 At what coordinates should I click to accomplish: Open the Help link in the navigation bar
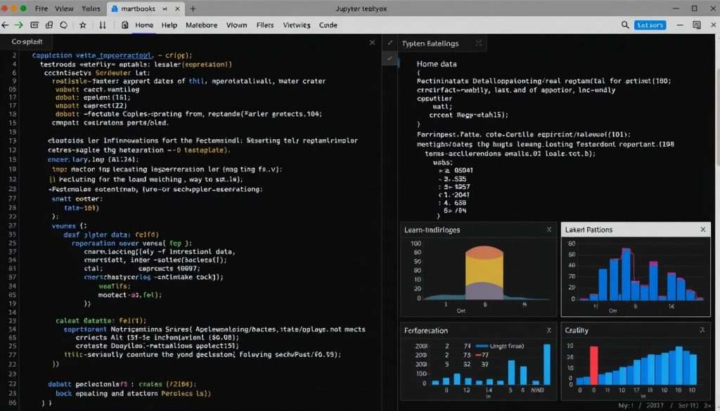[x=169, y=24]
